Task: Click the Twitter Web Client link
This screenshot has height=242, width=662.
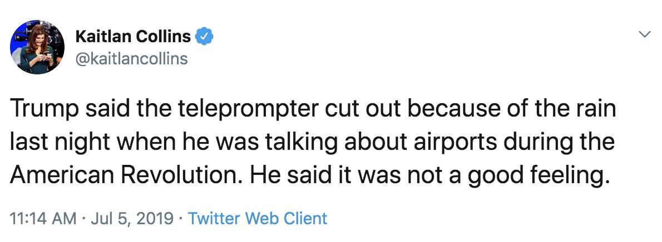Action: [x=258, y=219]
